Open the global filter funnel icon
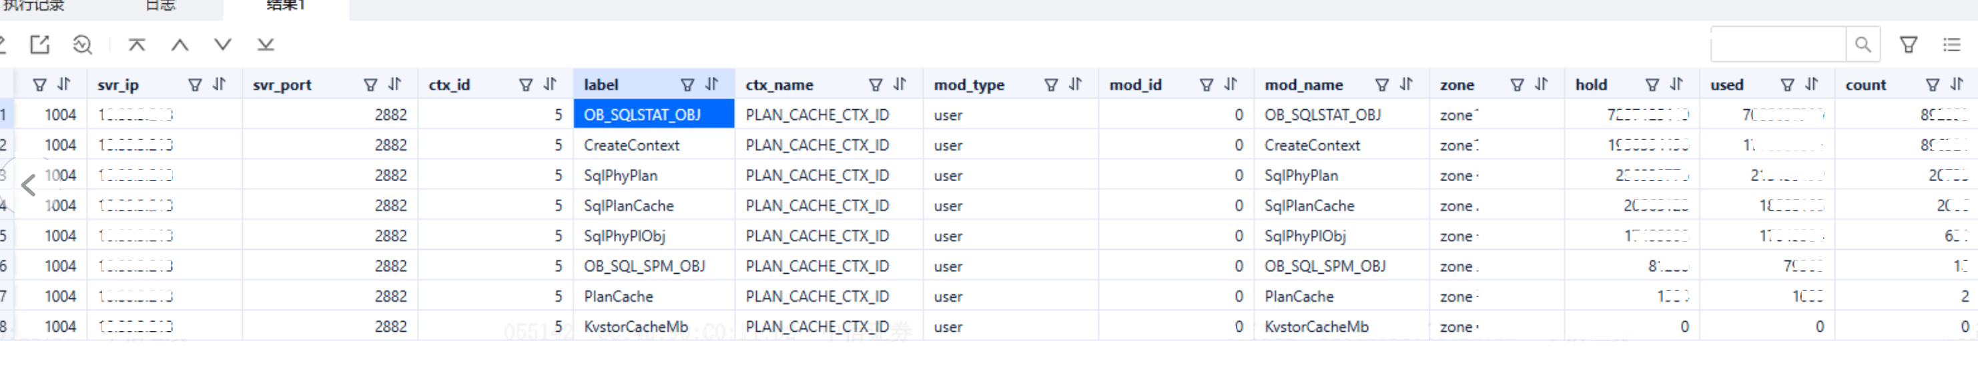 [x=1909, y=45]
